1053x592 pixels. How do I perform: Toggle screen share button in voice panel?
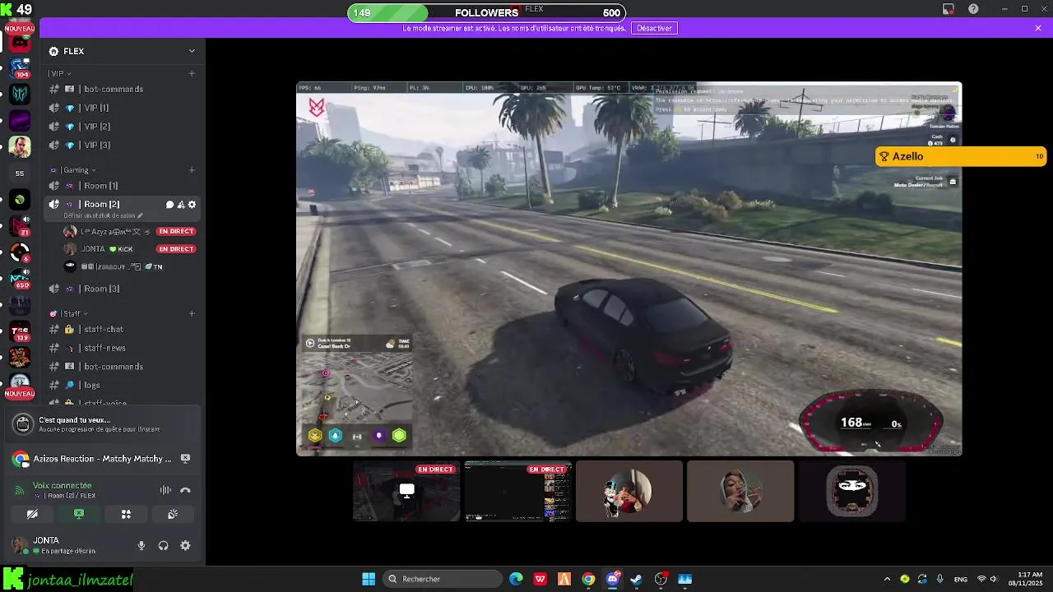[79, 514]
